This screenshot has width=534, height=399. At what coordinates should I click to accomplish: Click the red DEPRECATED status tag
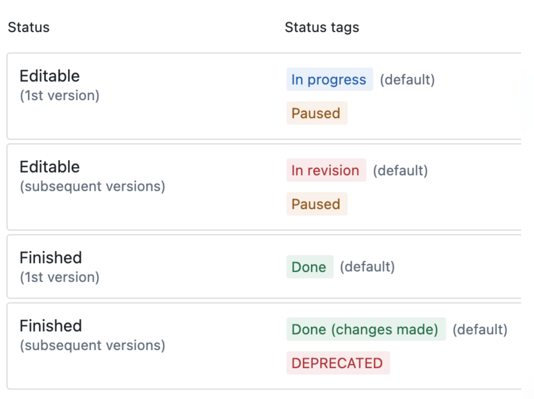[338, 363]
